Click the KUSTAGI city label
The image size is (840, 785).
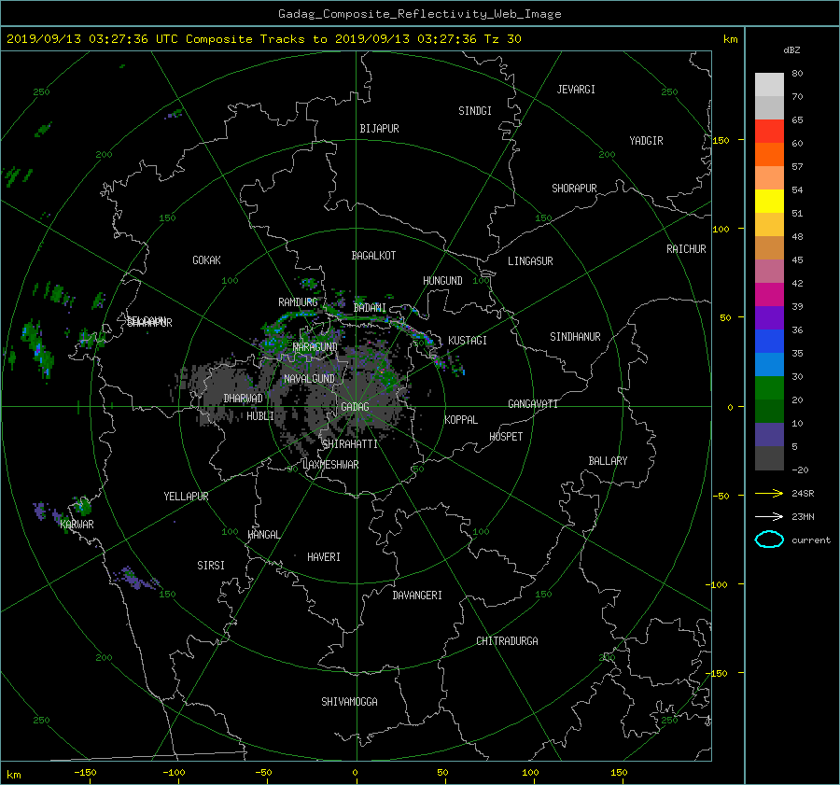click(x=468, y=341)
